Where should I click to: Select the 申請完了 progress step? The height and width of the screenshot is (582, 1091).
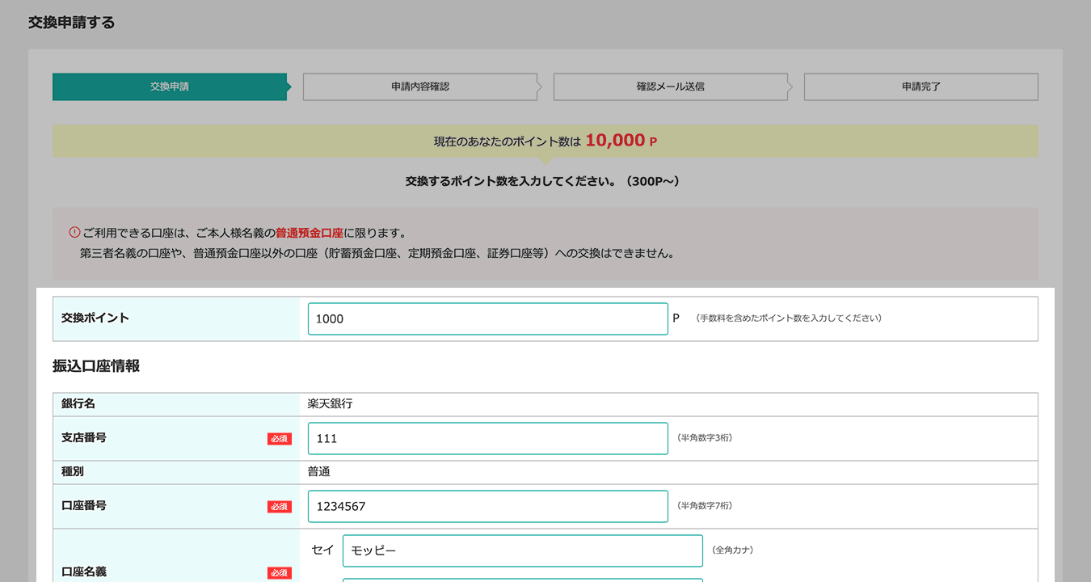921,86
